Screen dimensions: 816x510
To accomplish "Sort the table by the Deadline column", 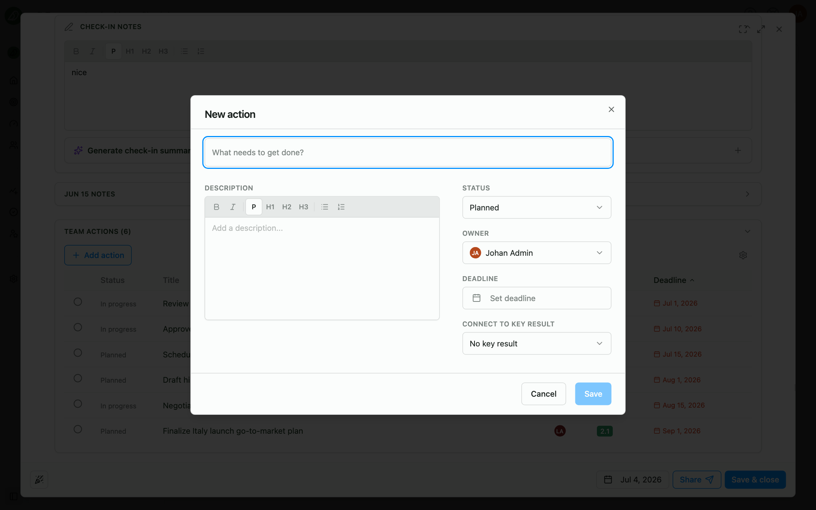I will (x=674, y=280).
